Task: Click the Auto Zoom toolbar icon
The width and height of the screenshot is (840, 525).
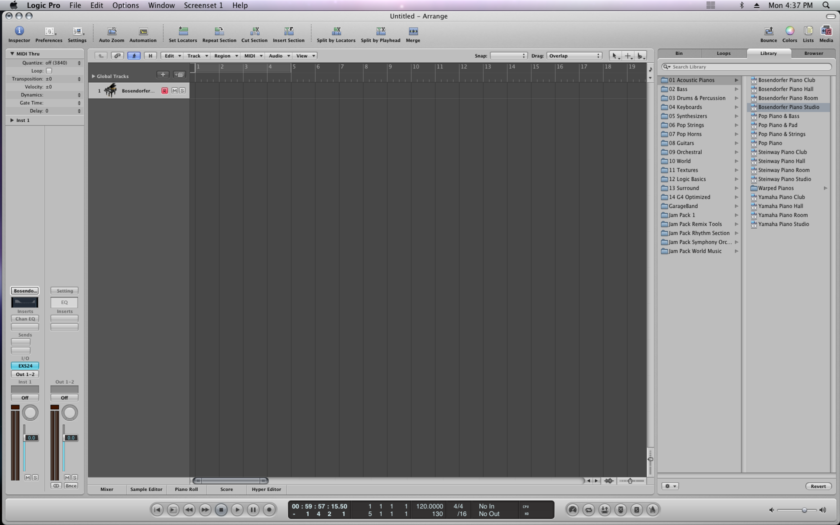Action: pos(111,34)
